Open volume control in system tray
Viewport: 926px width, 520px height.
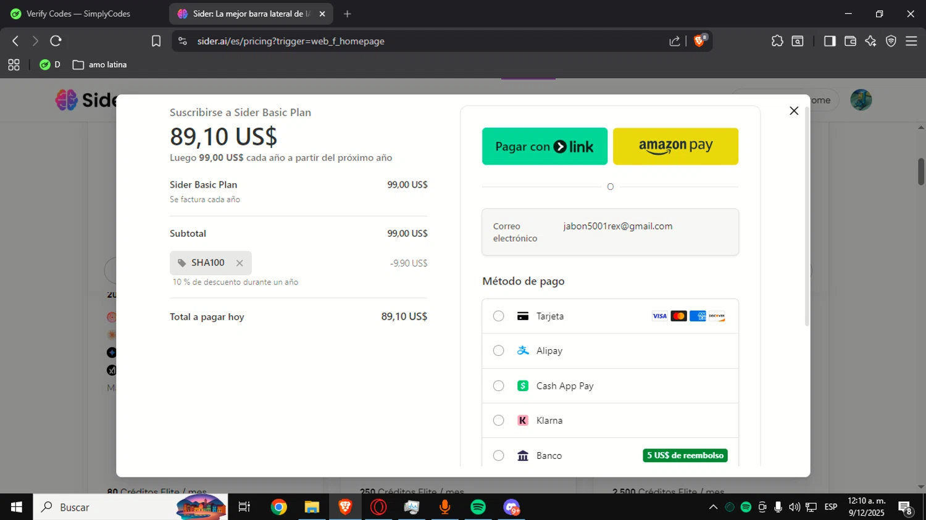click(795, 507)
